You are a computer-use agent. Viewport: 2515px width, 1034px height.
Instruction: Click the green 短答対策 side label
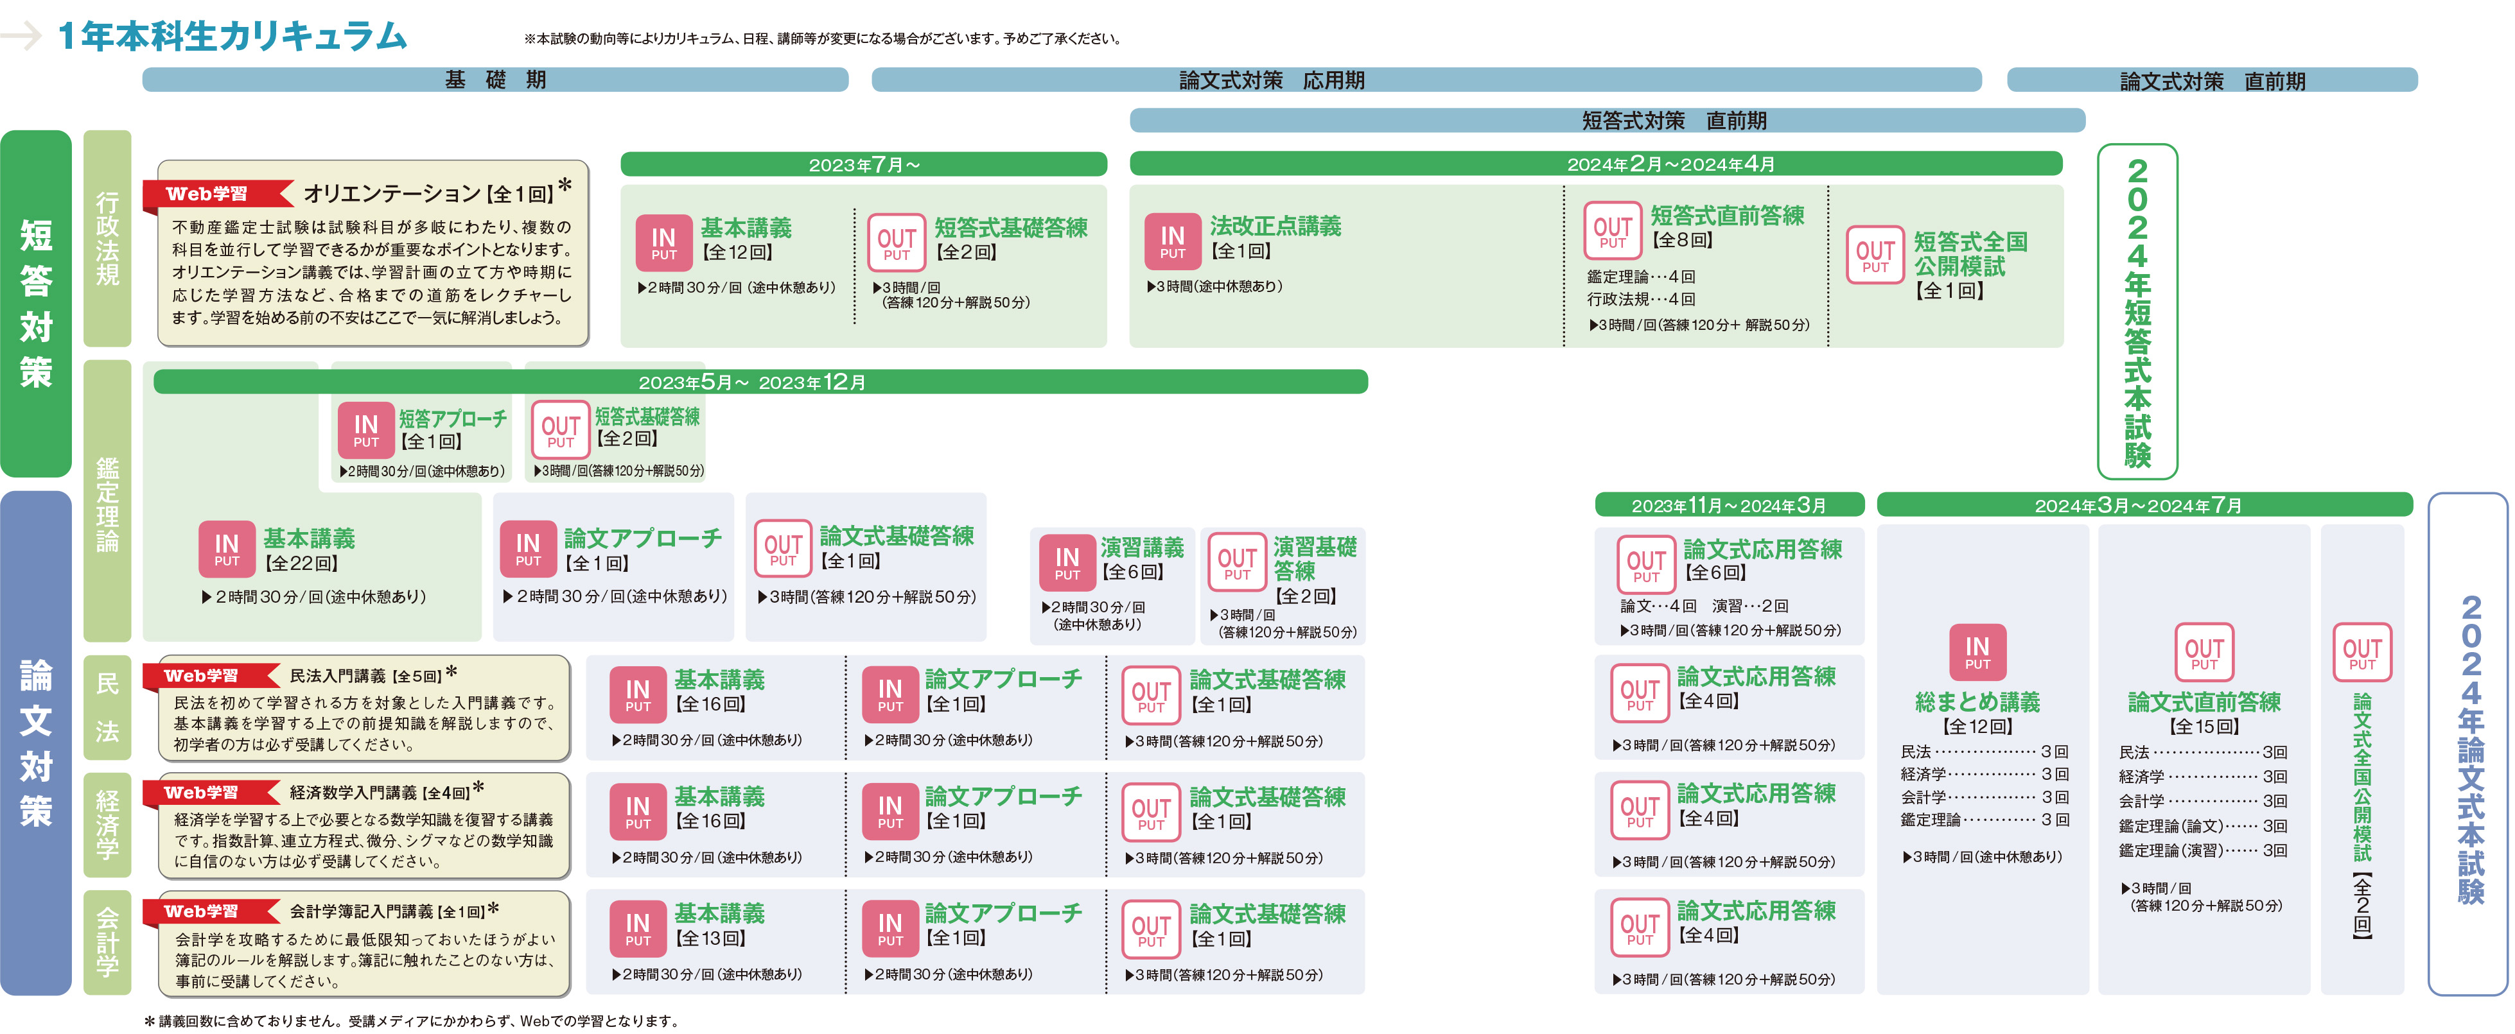36,302
